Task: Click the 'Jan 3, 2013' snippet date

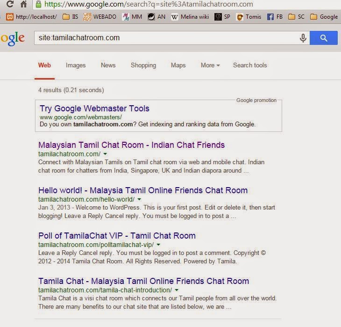Action: point(54,207)
